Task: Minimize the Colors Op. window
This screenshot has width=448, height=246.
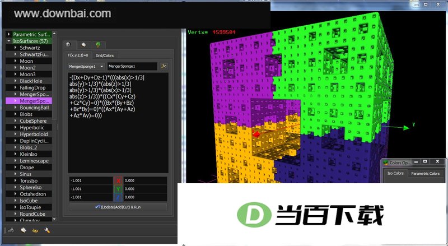Action: tap(416, 162)
